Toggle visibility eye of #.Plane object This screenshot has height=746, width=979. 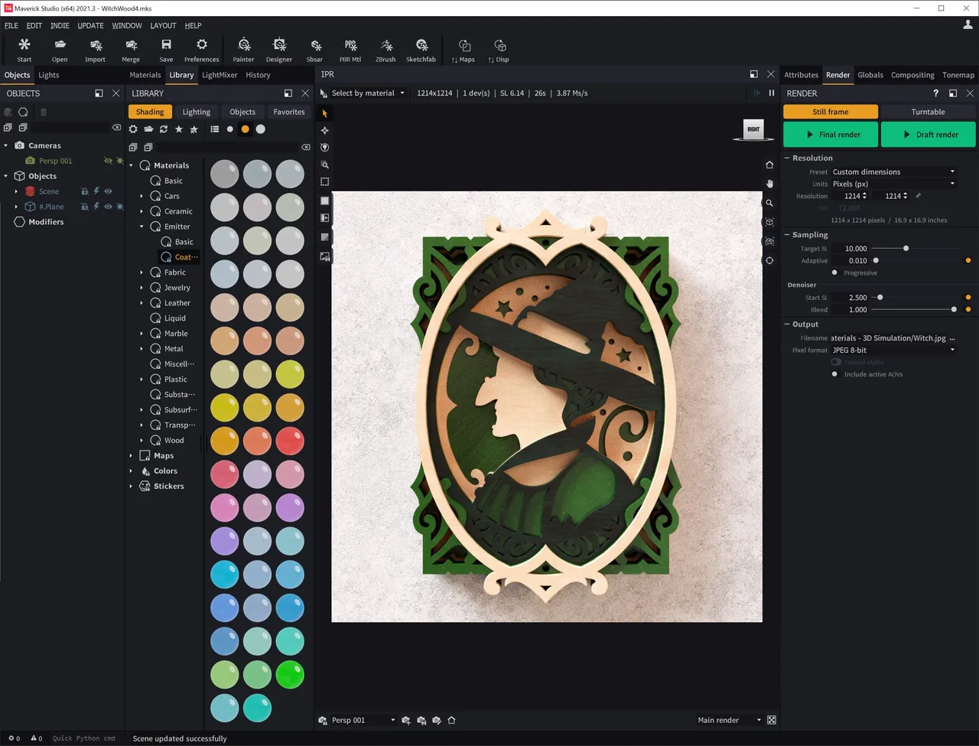point(108,207)
